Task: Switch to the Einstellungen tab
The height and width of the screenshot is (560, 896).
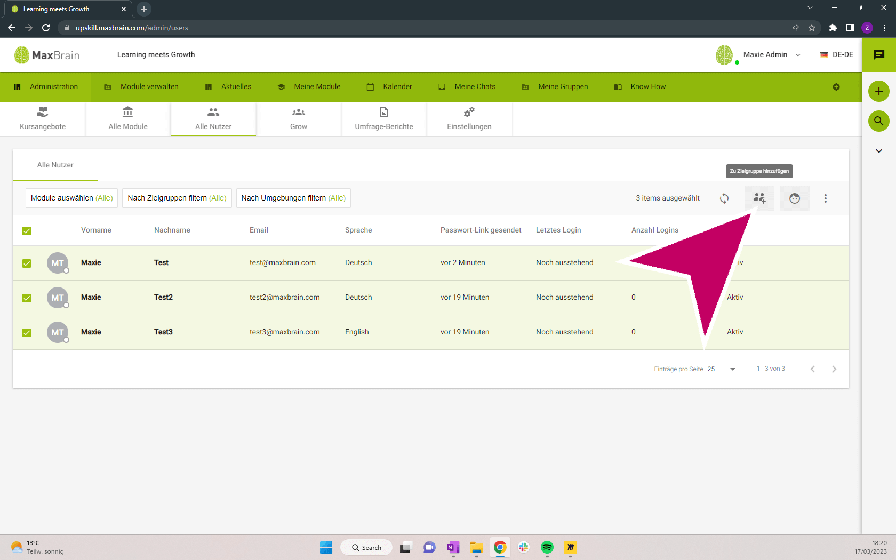Action: pos(469,119)
